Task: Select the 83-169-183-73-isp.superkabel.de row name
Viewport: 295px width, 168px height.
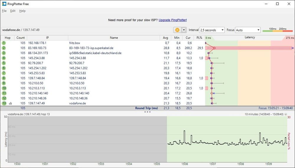Action: 91,48
